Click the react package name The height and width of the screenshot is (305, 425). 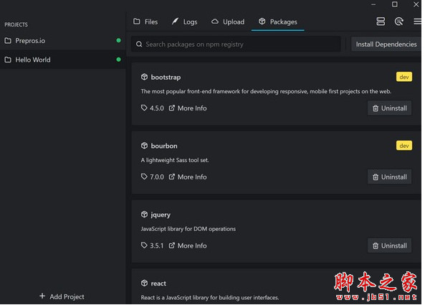(158, 283)
